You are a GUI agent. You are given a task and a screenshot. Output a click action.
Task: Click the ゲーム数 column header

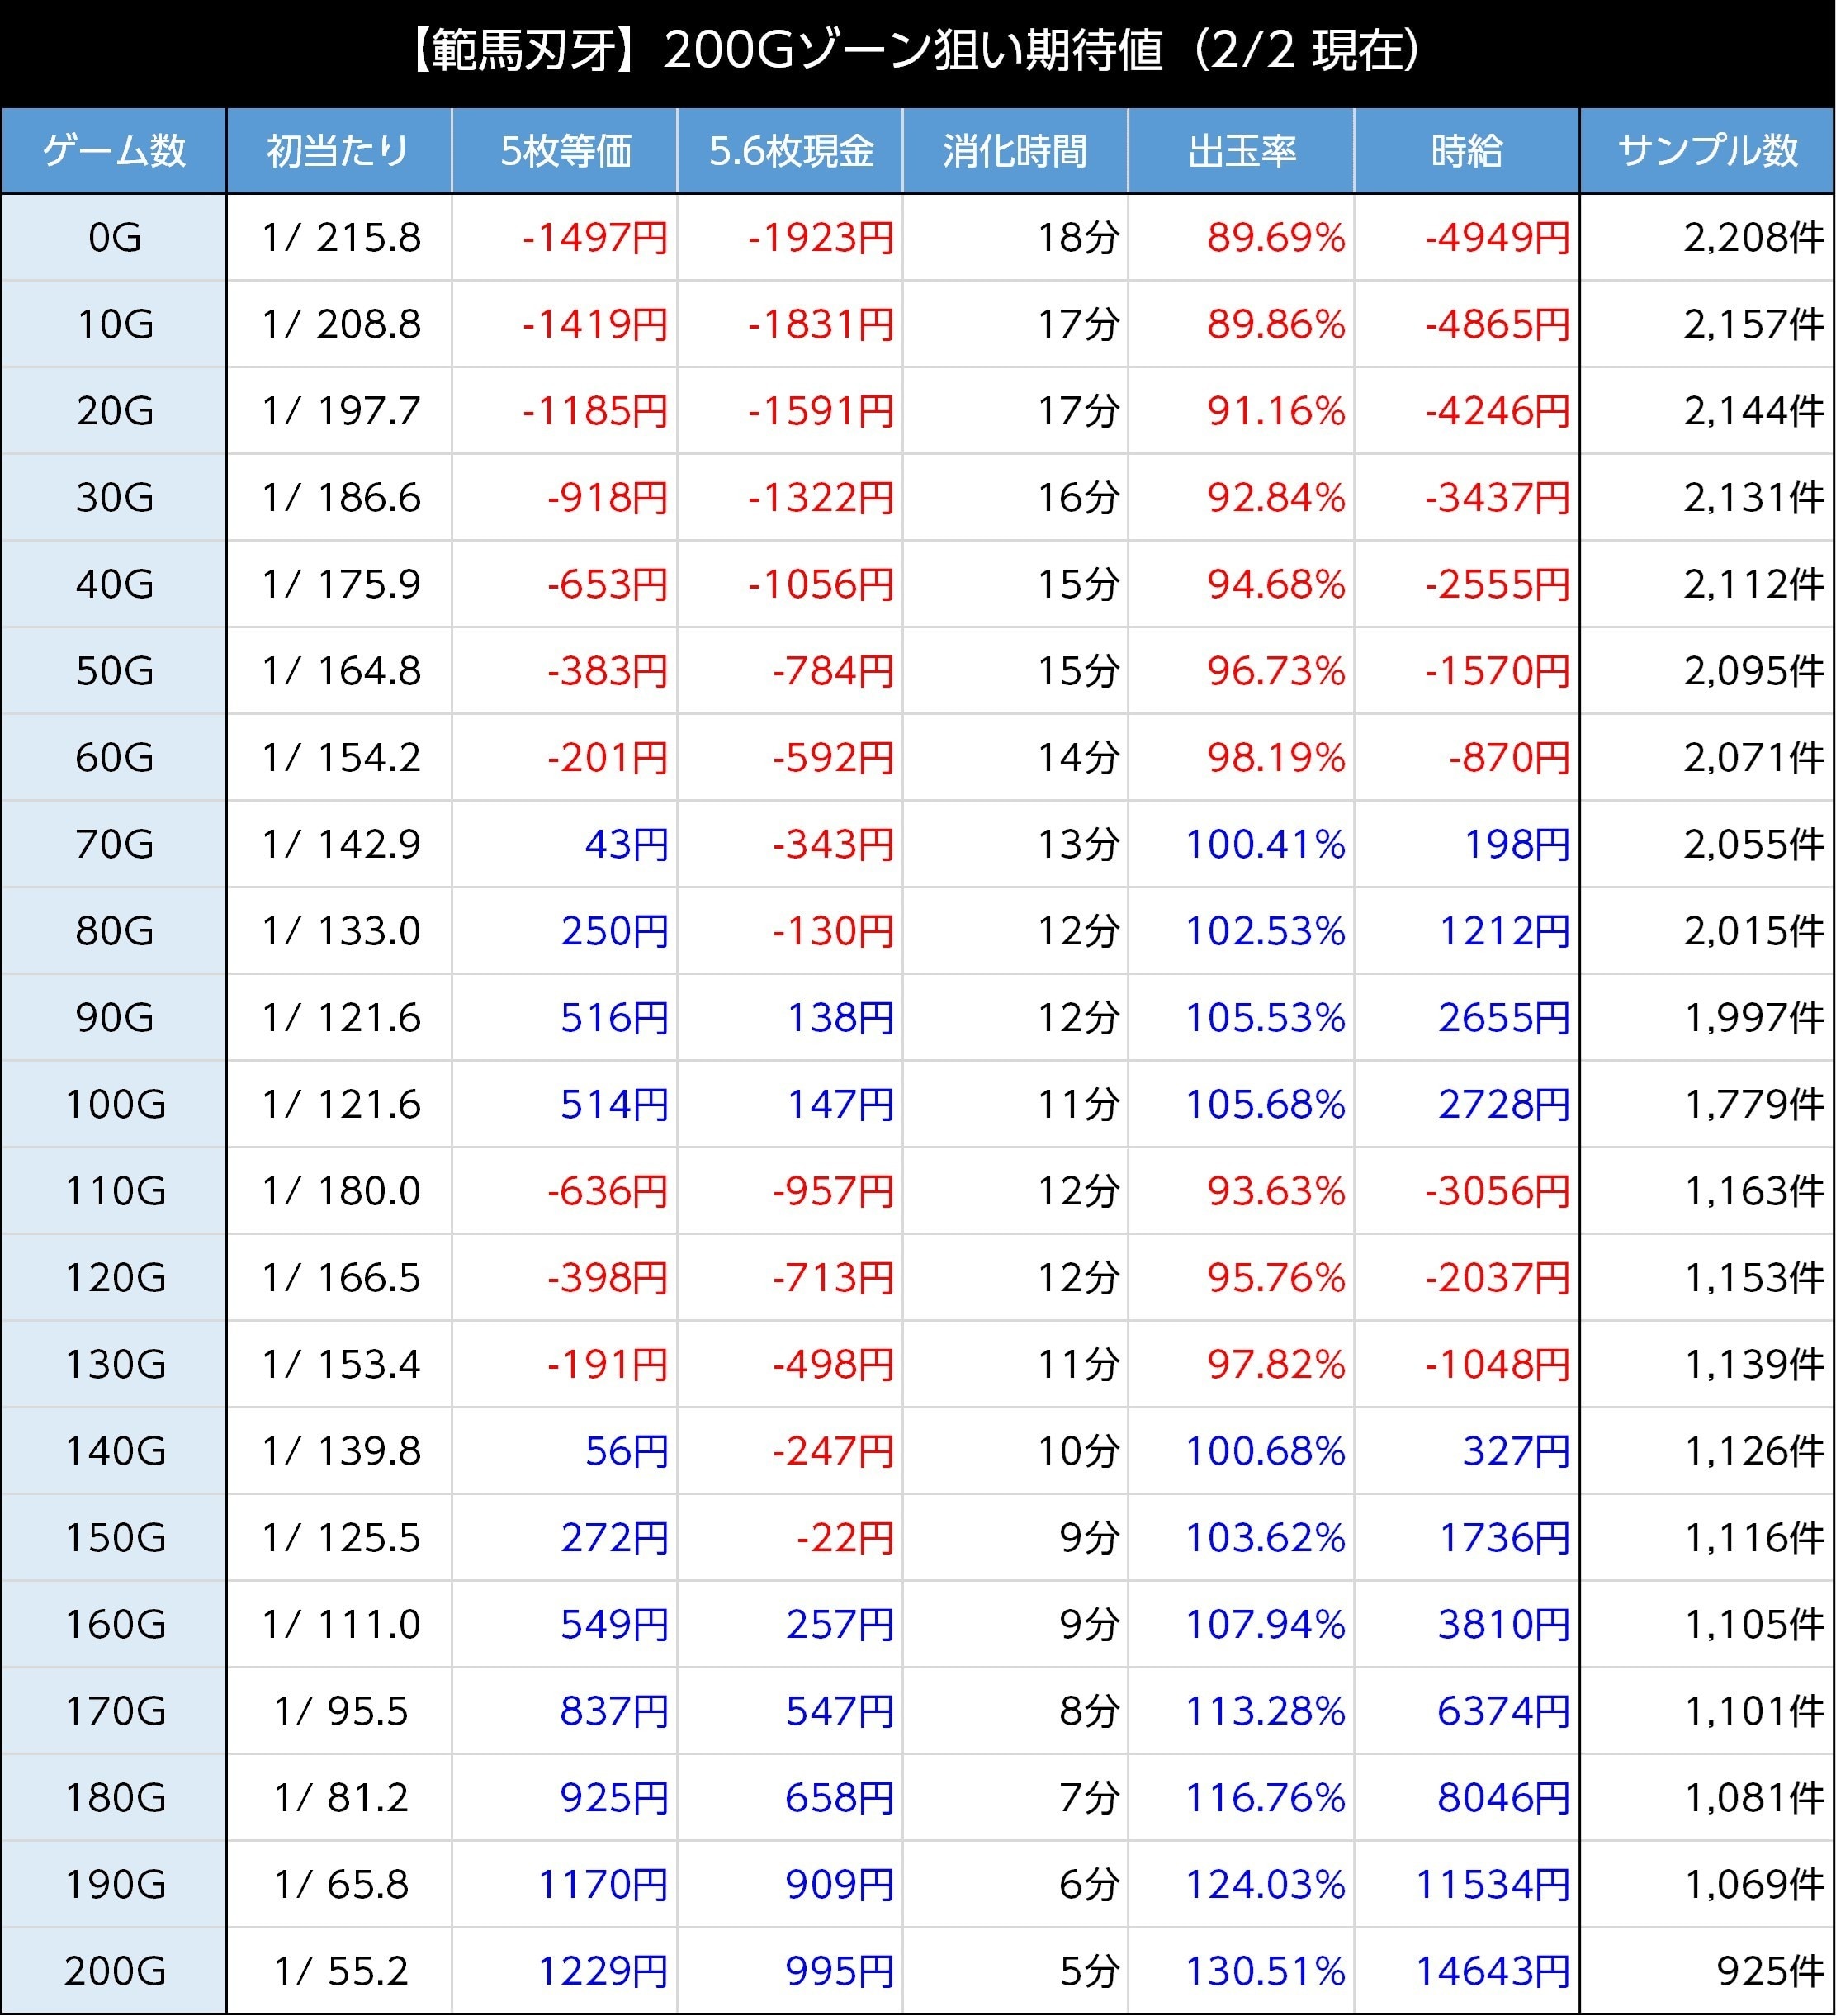coord(114,151)
